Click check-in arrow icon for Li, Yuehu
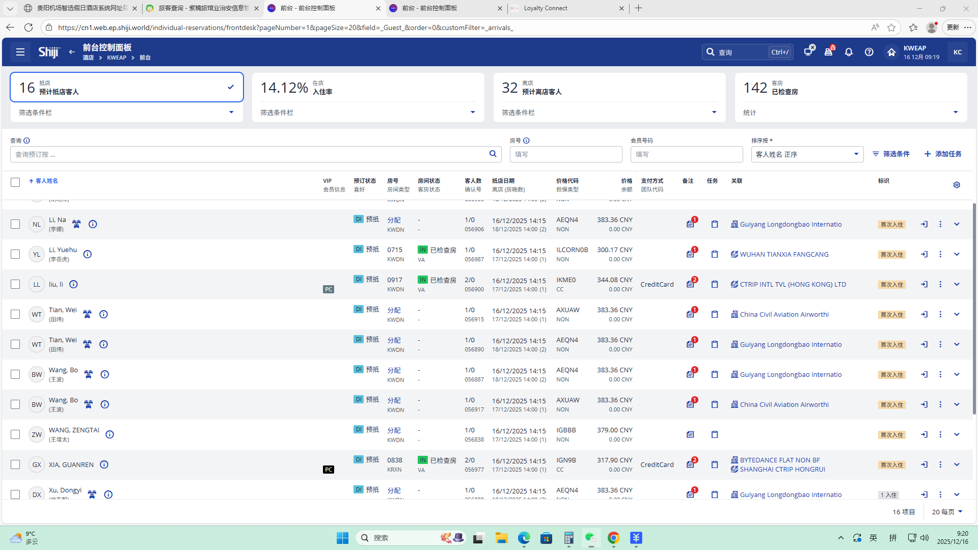Viewport: 978px width, 550px height. point(924,254)
